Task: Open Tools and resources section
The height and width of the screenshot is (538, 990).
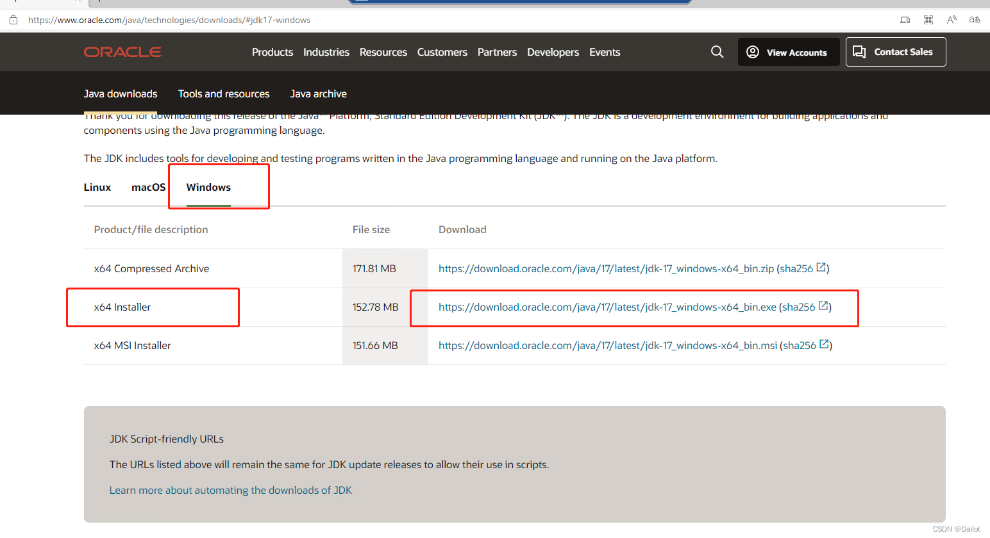Action: (224, 94)
